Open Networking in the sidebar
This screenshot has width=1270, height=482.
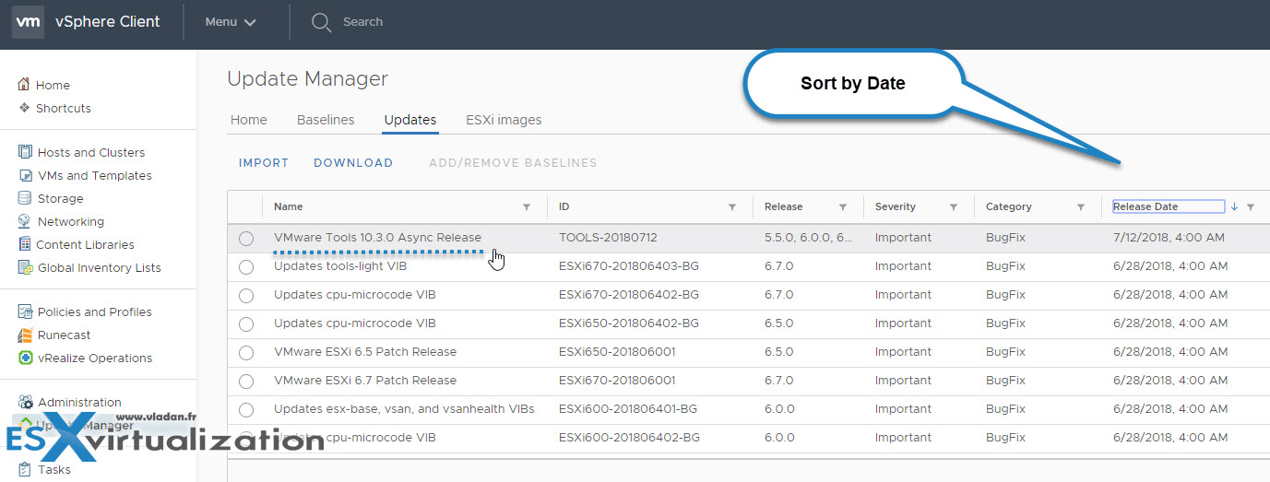71,221
